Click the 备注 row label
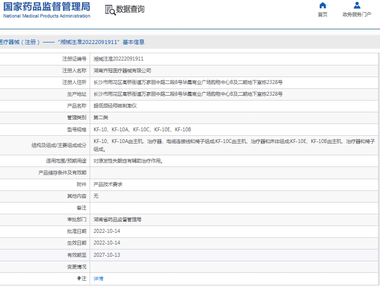This screenshot has height=288, width=380. (81, 207)
